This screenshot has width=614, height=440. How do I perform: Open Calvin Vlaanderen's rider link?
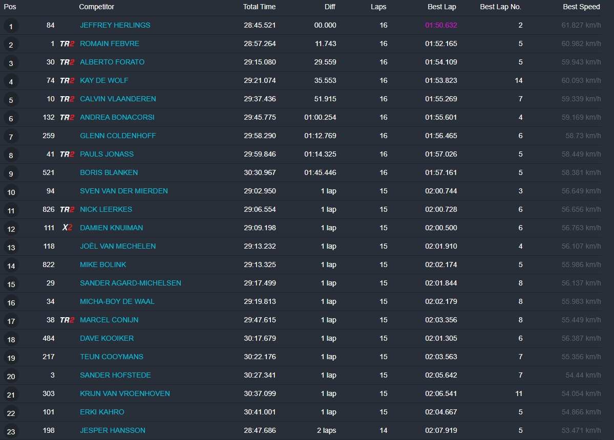[x=118, y=99]
